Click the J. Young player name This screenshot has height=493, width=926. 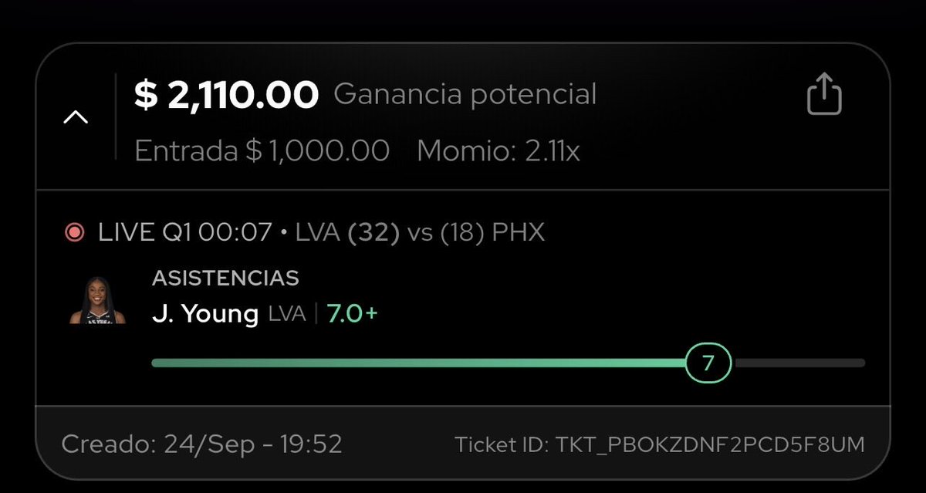pos(204,315)
